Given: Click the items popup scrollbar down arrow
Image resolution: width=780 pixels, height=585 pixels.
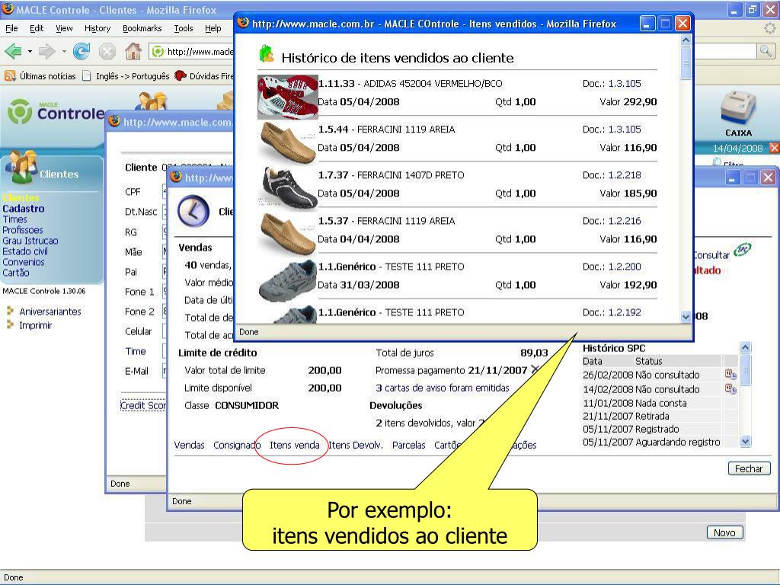Looking at the screenshot, I should (686, 316).
